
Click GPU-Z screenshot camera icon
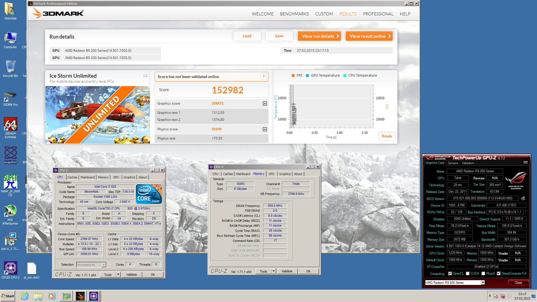click(x=525, y=162)
